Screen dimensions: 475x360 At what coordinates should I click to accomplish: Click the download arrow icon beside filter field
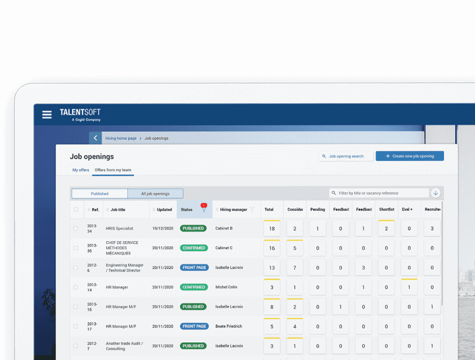[435, 193]
